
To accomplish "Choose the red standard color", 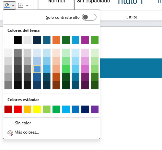I will click(x=18, y=109).
